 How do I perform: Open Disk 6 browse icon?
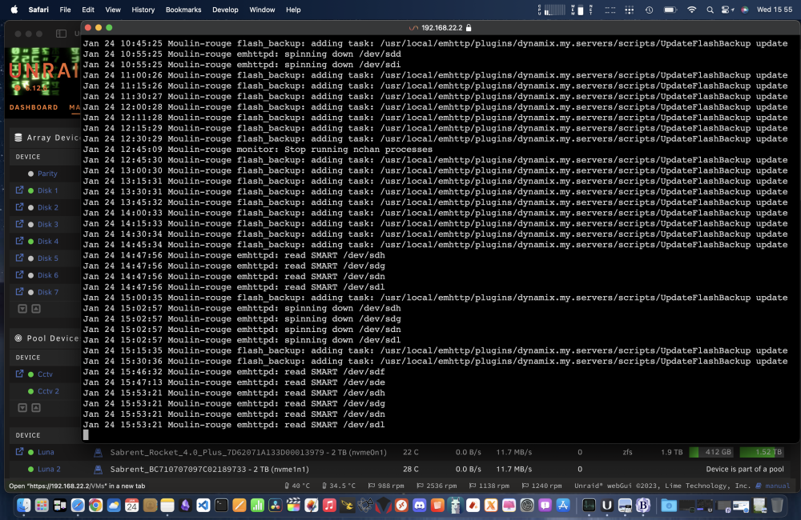19,274
